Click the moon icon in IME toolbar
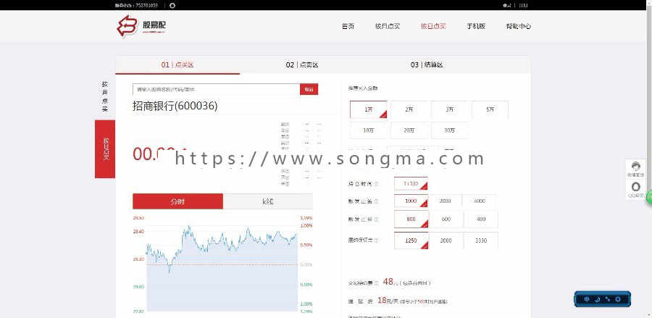Screen dimensions: 652x318 [x=597, y=299]
